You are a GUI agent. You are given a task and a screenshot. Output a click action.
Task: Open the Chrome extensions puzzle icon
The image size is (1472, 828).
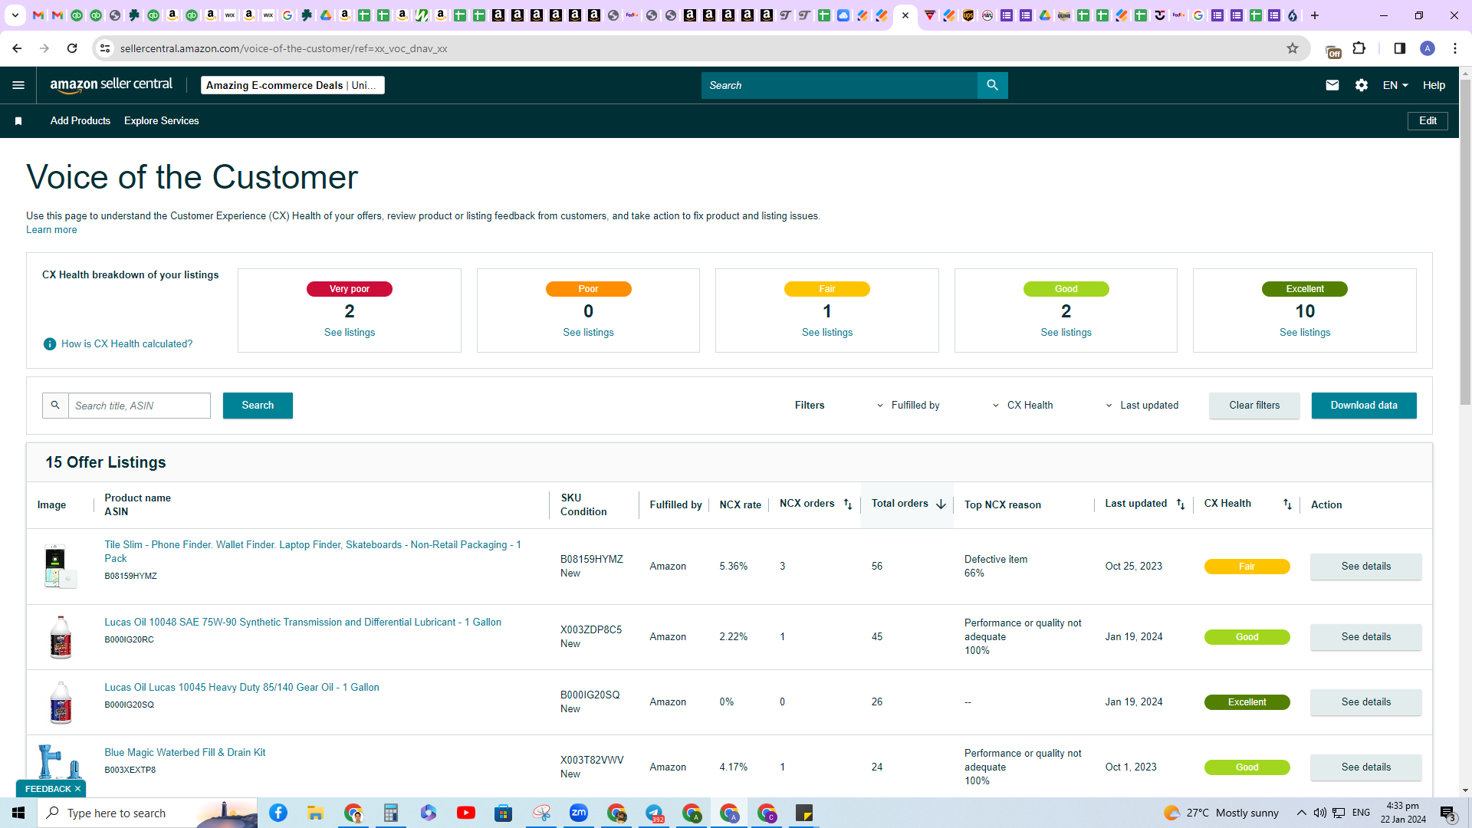[1359, 48]
